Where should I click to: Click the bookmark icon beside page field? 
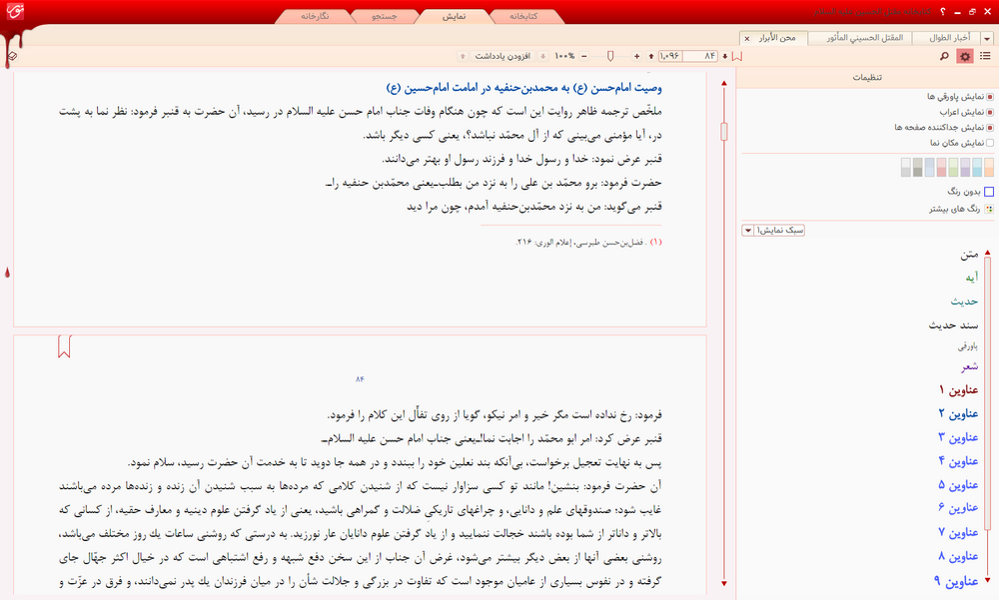[736, 56]
